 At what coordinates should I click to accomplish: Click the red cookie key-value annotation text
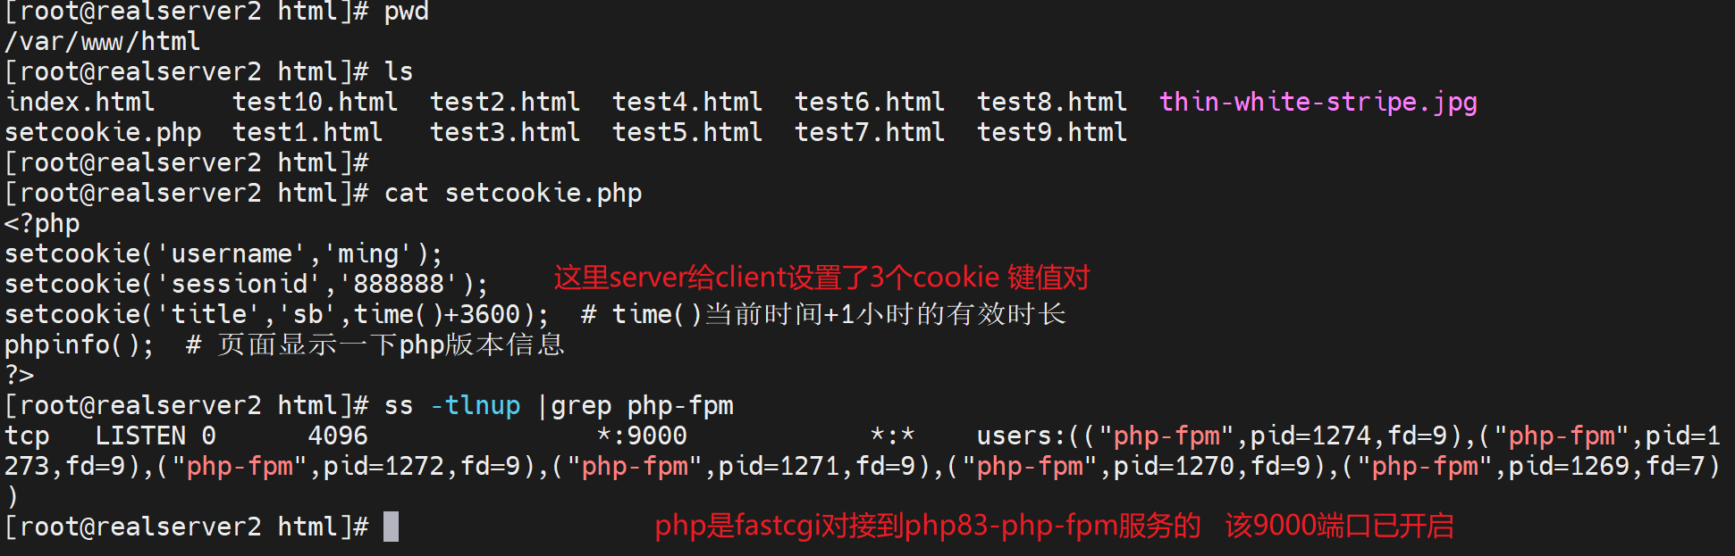coord(821,278)
